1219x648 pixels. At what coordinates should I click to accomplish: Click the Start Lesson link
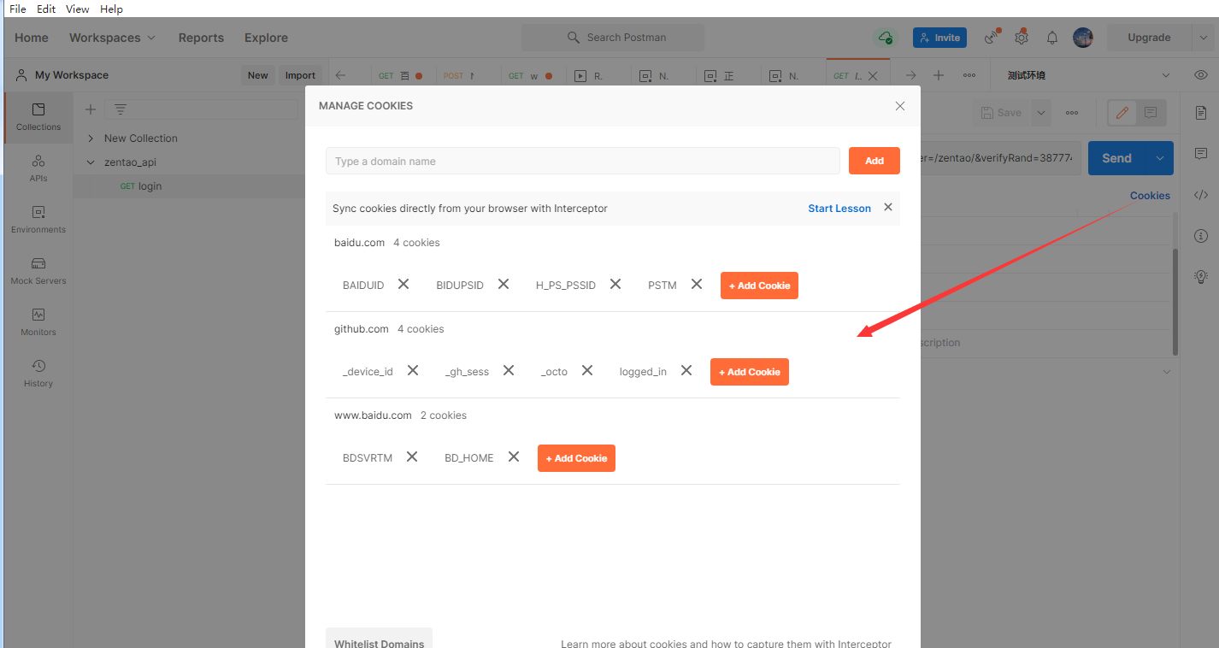coord(839,209)
